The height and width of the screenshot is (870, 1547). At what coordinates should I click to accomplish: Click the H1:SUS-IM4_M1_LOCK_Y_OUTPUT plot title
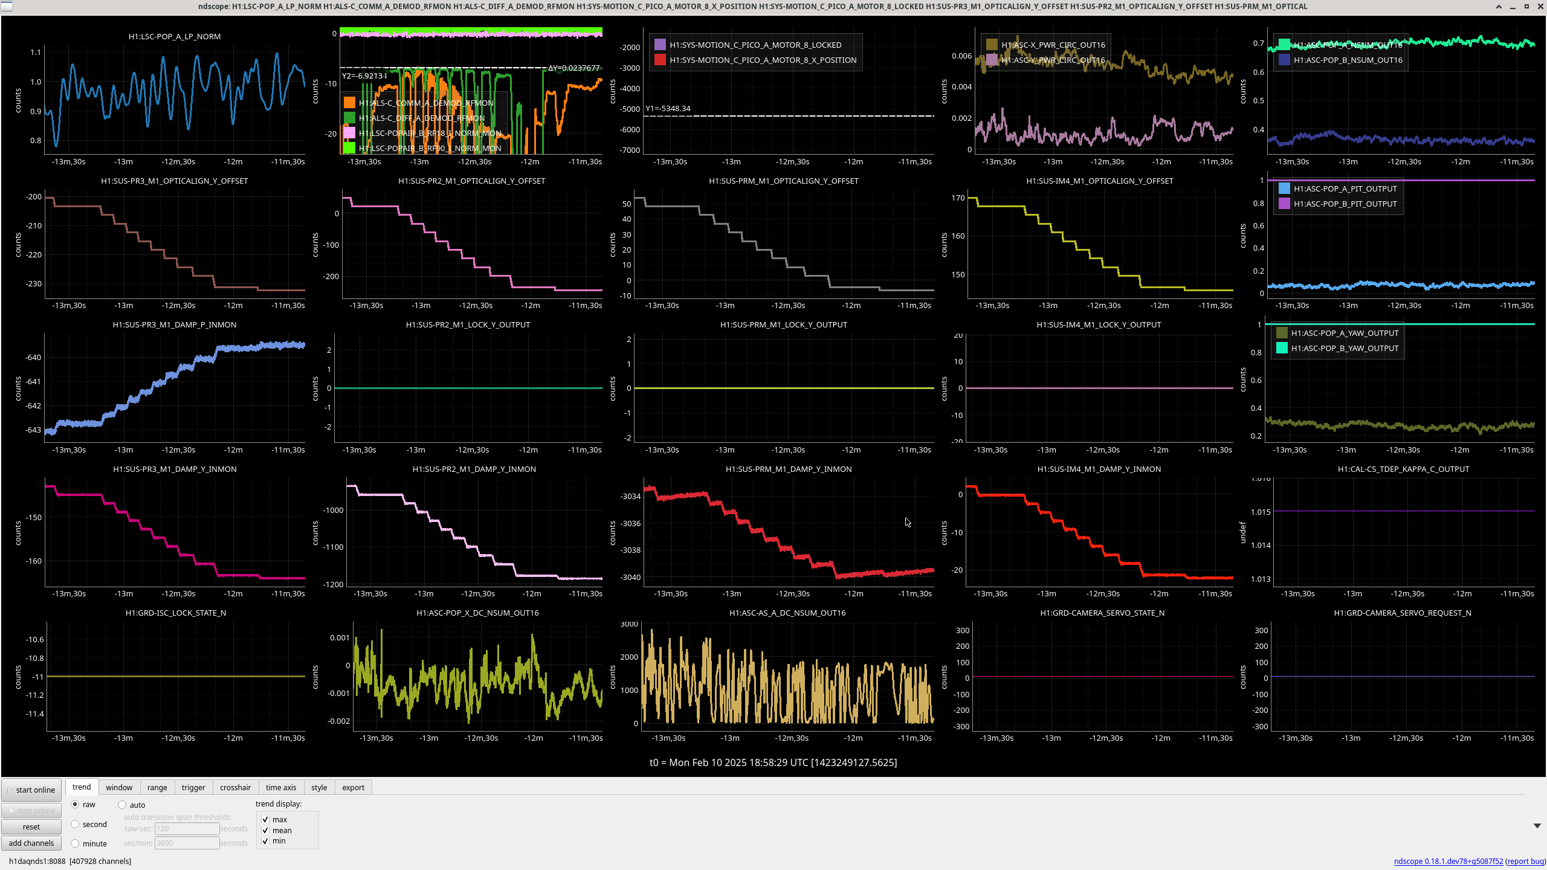point(1099,325)
